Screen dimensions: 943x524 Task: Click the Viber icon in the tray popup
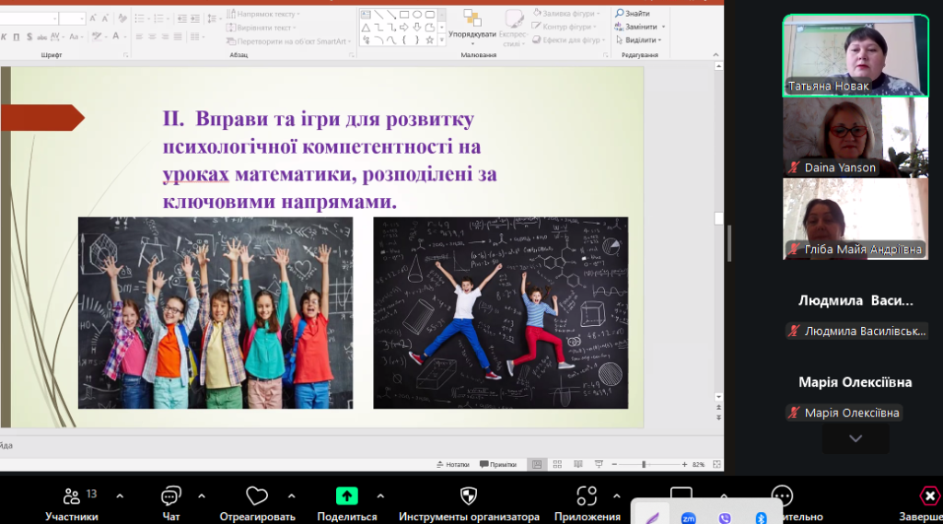click(x=725, y=518)
